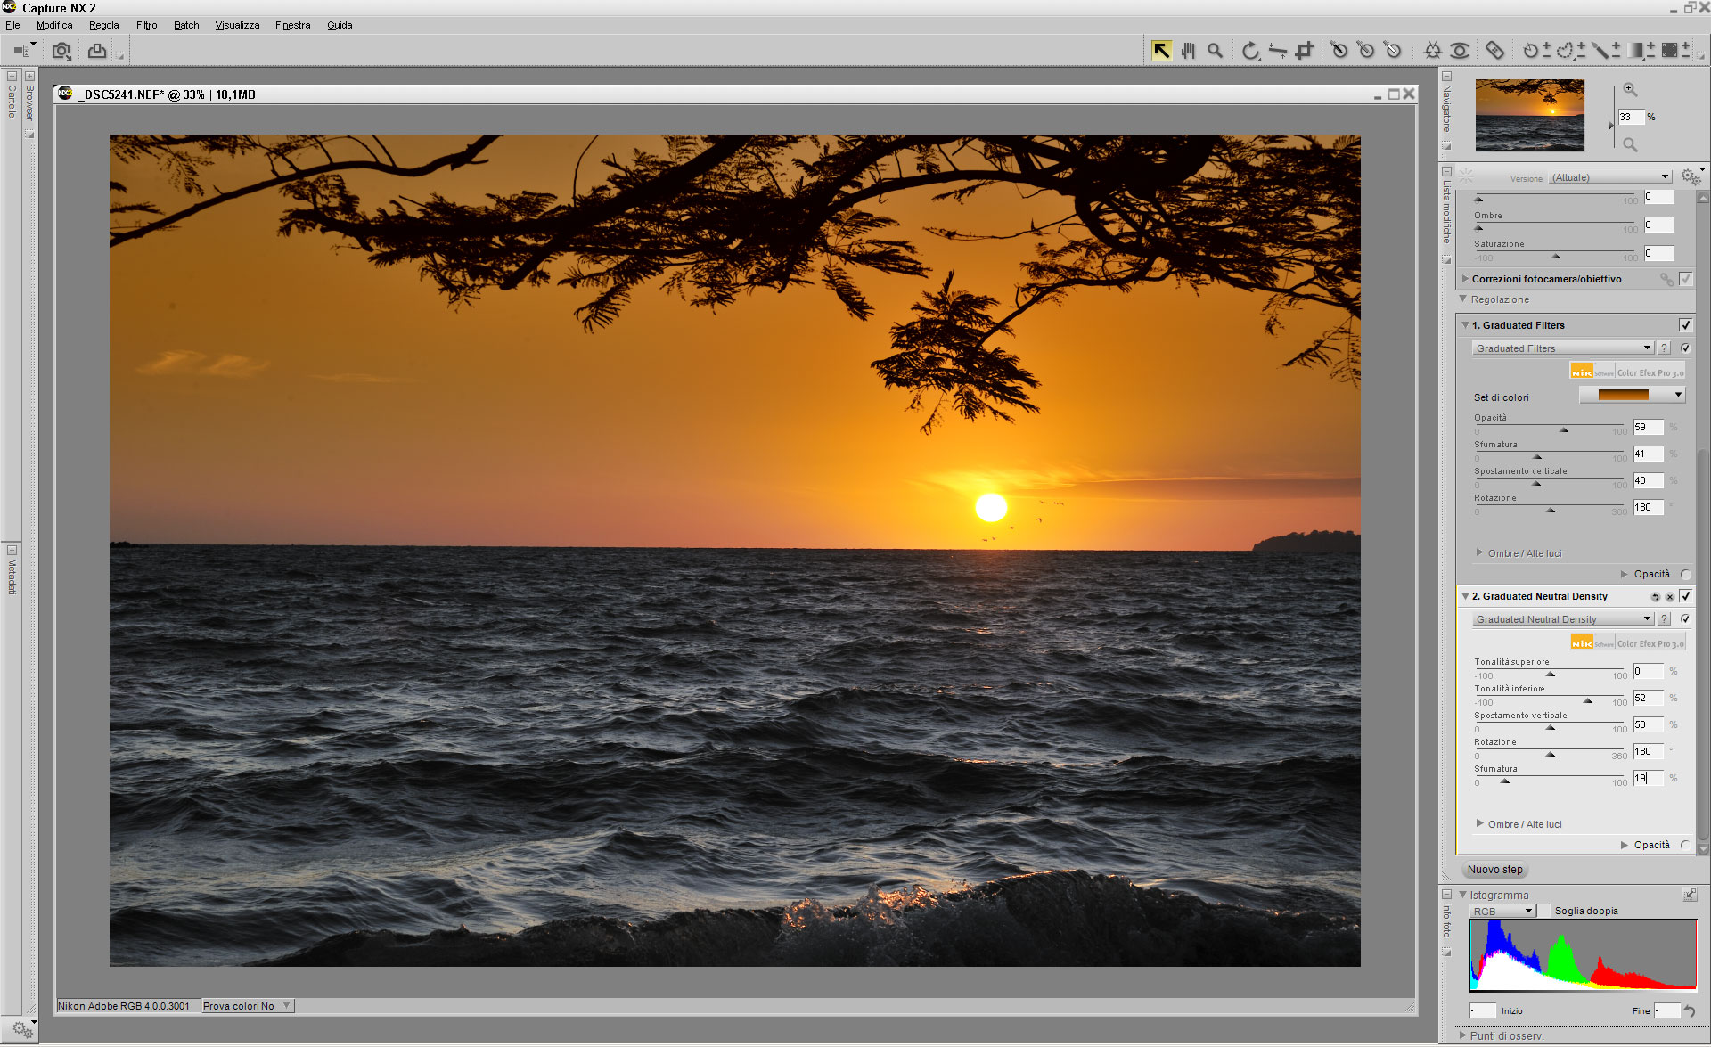Toggle the 2. Graduated Neutral Density step checkbox
This screenshot has width=1711, height=1047.
tap(1685, 596)
